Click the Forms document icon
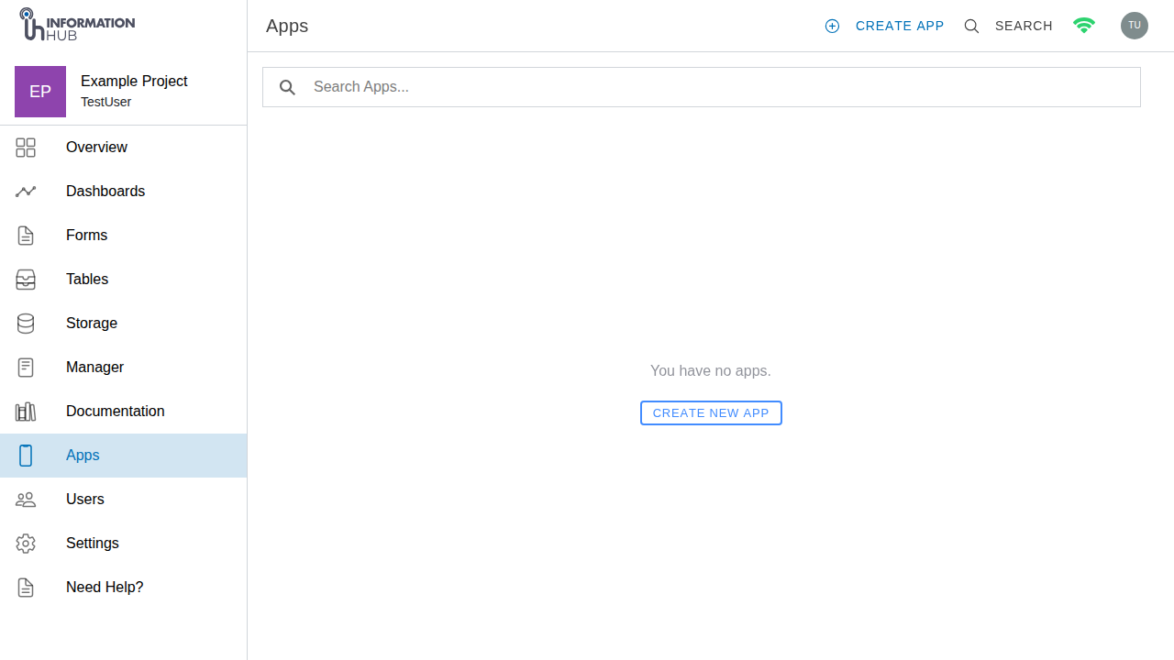The width and height of the screenshot is (1174, 660). [x=26, y=236]
